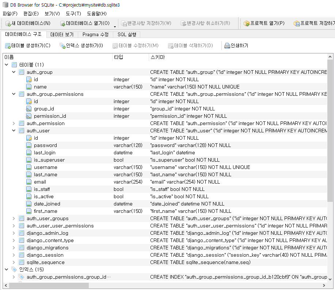Screen dimensions: 335x290
Task: Expand the auth_user_user_permissions table node
Action: [x=14, y=226]
